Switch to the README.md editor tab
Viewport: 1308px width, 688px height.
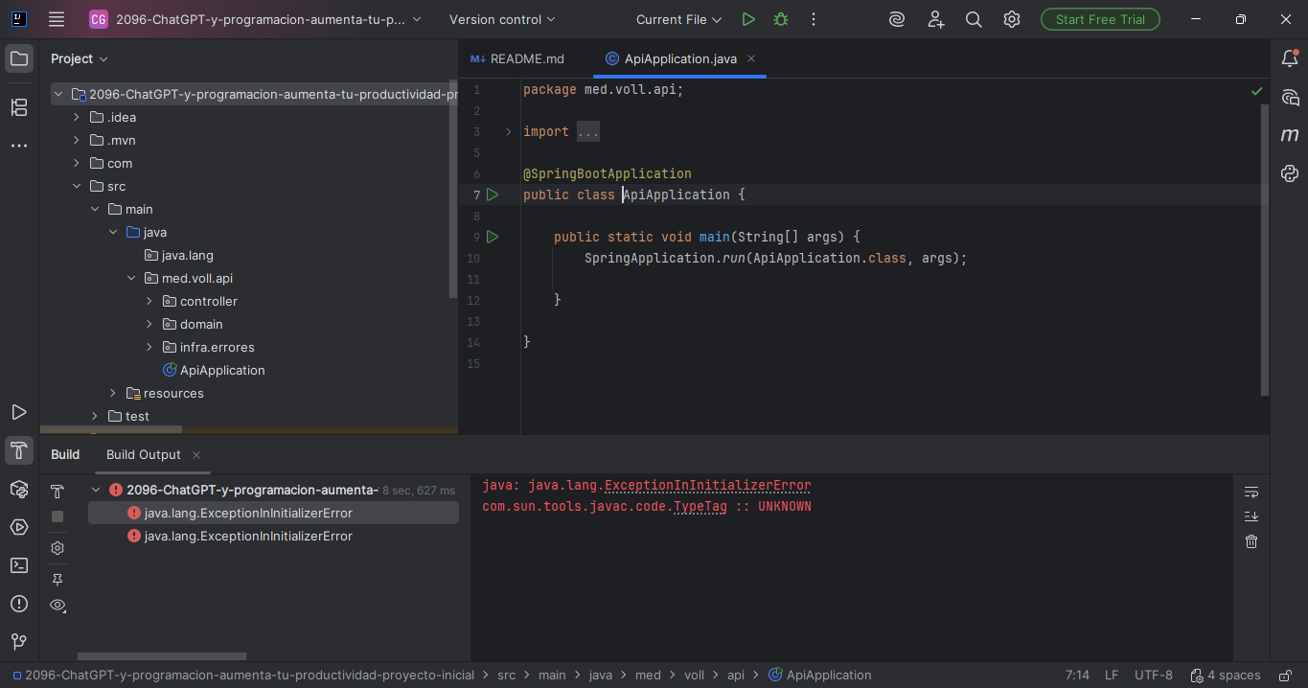pos(517,58)
